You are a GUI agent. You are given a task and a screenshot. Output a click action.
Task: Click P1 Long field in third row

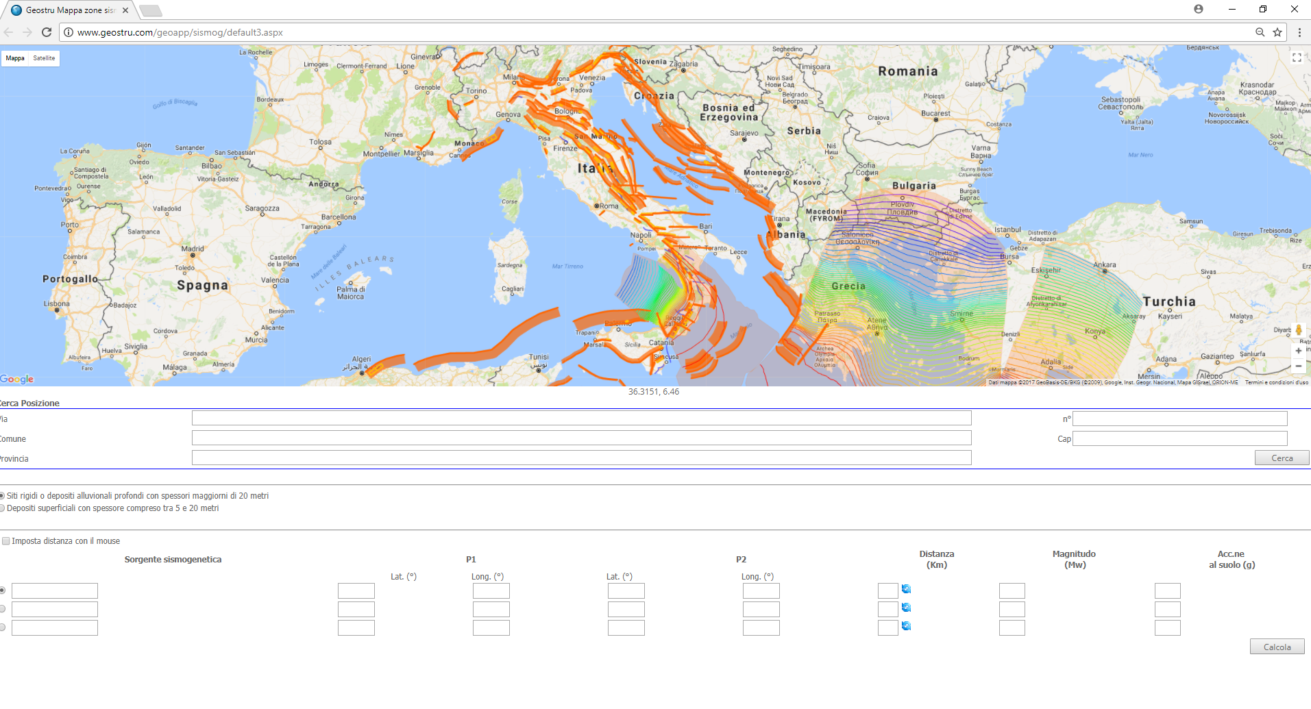point(491,627)
